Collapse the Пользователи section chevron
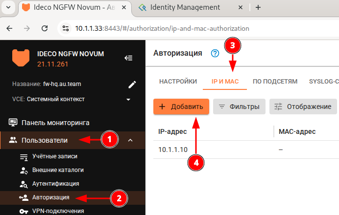Viewport: 339px width, 215px height. (x=130, y=141)
